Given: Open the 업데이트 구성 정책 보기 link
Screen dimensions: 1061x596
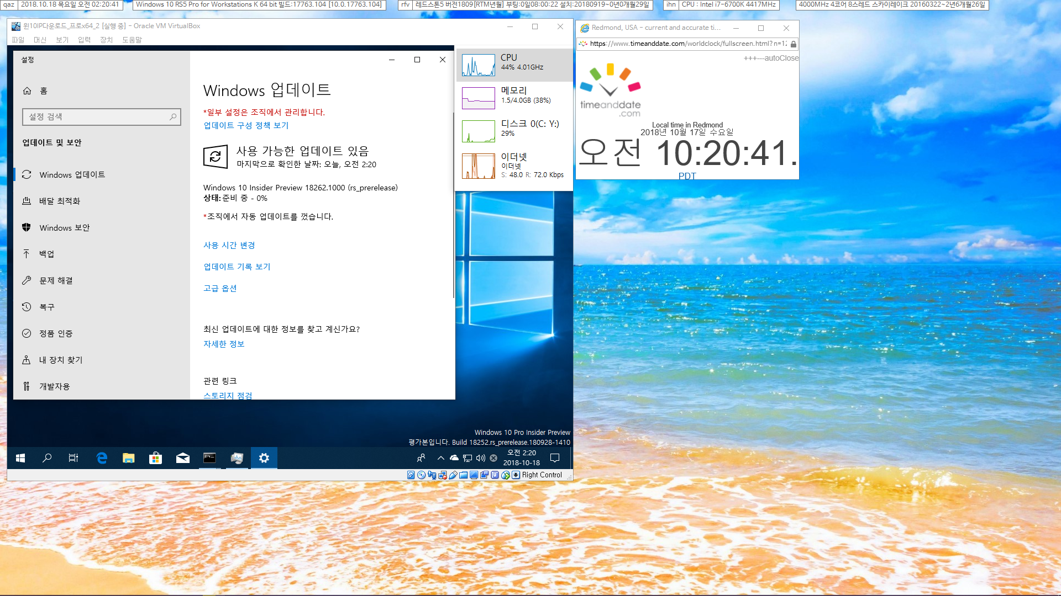Looking at the screenshot, I should (246, 125).
